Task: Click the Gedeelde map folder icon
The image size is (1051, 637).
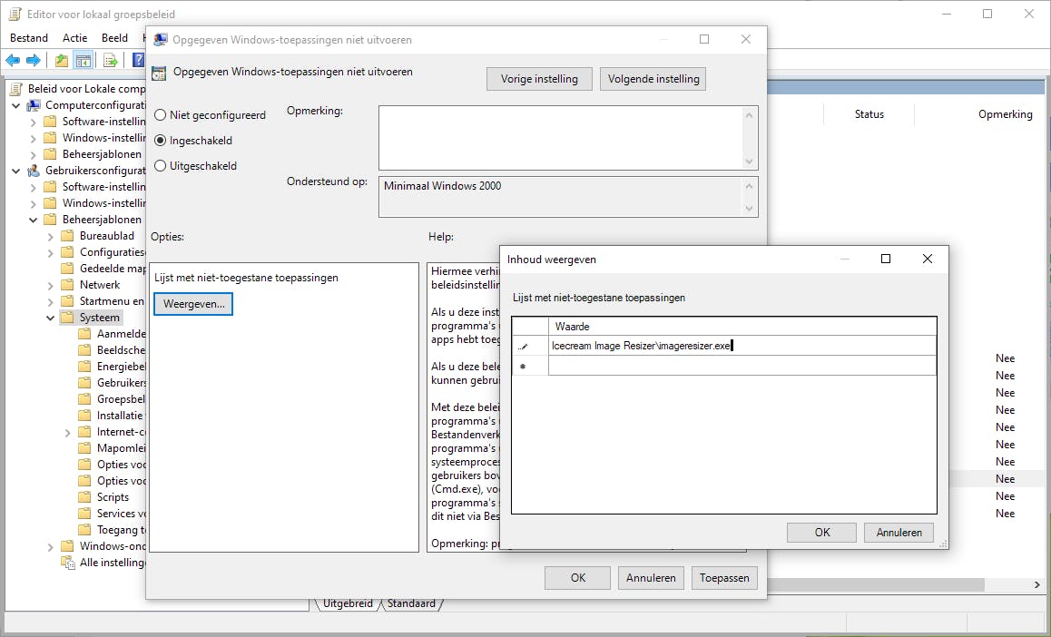Action: pyautogui.click(x=67, y=269)
